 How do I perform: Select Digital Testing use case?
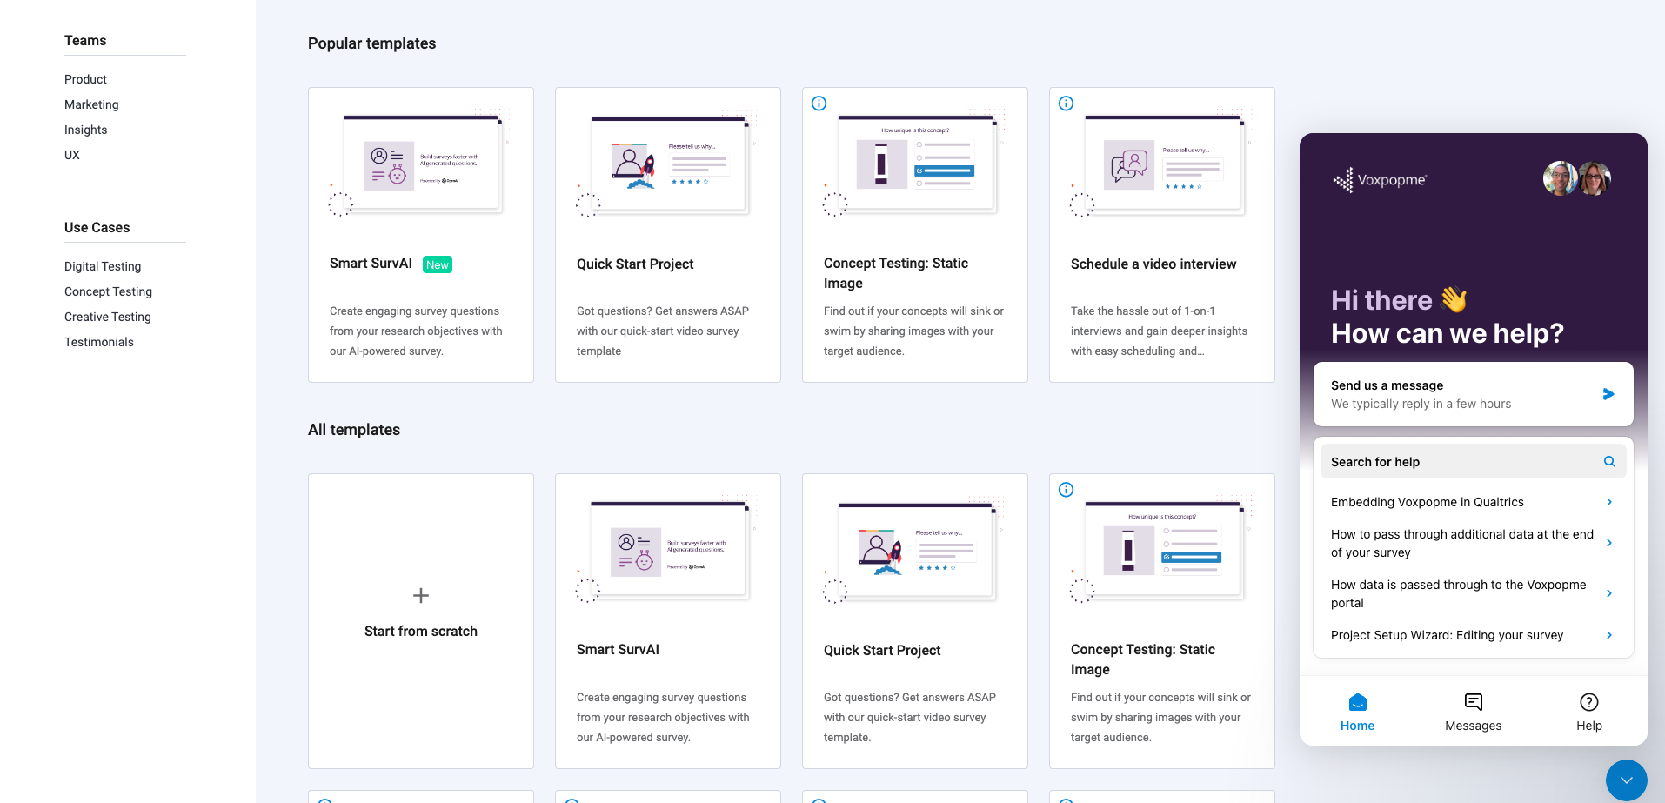[103, 266]
